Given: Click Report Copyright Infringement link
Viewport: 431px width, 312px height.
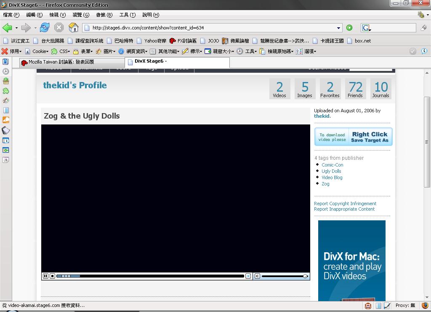Looking at the screenshot, I should pyautogui.click(x=345, y=204).
